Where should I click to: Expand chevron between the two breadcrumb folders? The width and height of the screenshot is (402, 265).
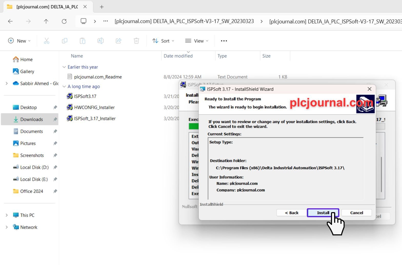click(262, 21)
